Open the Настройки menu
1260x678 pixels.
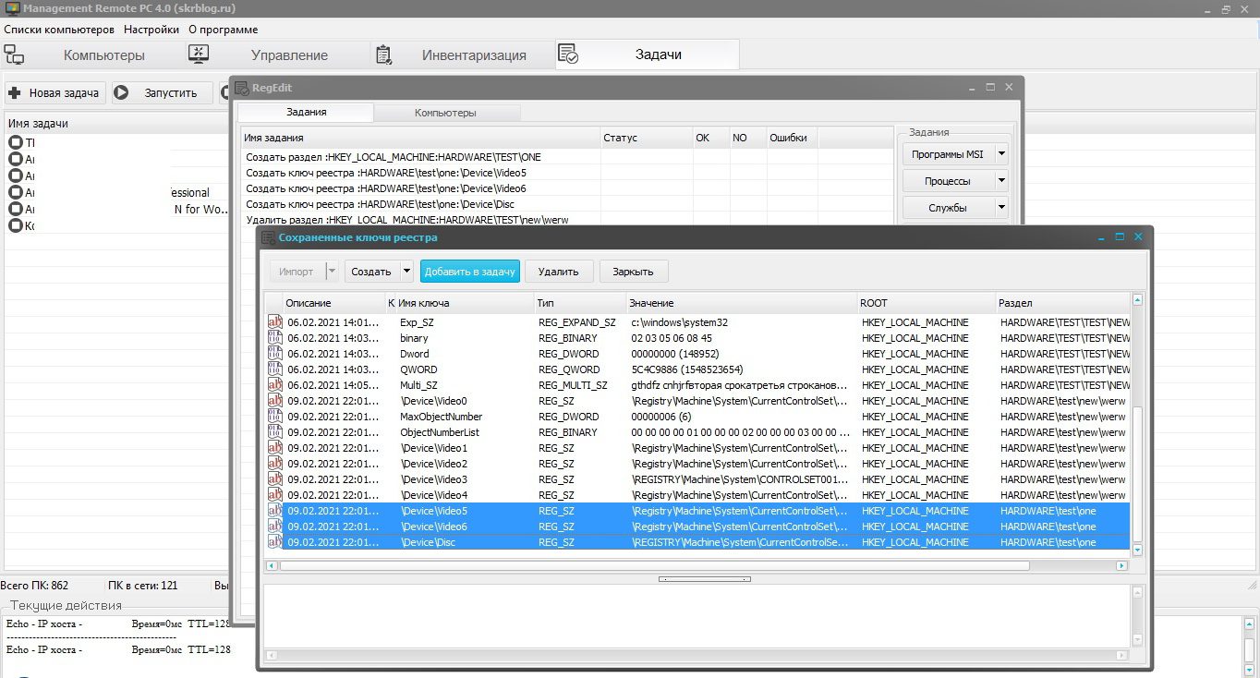click(151, 30)
